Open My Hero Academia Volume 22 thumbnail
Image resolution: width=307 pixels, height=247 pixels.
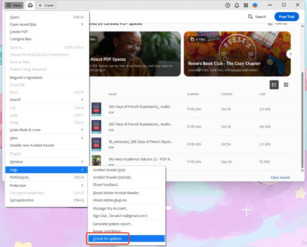click(96, 161)
